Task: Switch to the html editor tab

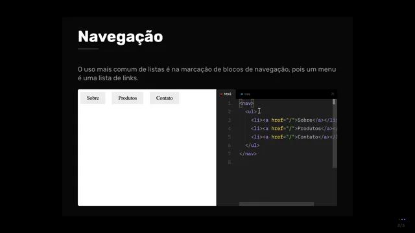Action: click(226, 94)
